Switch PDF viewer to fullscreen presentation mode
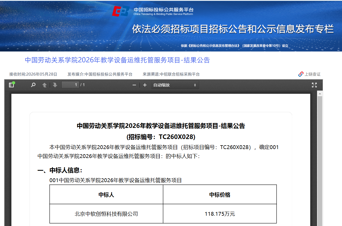342x226 pixels. pyautogui.click(x=314, y=85)
